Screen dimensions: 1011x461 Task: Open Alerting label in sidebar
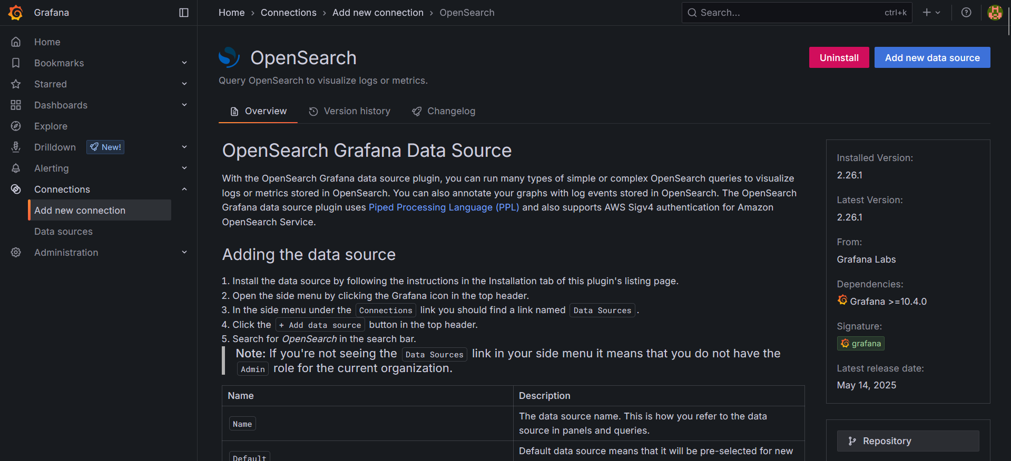point(52,168)
